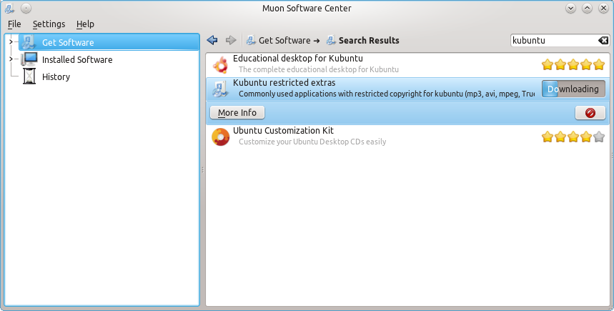Open the Settings menu
This screenshot has height=311, width=614.
49,24
